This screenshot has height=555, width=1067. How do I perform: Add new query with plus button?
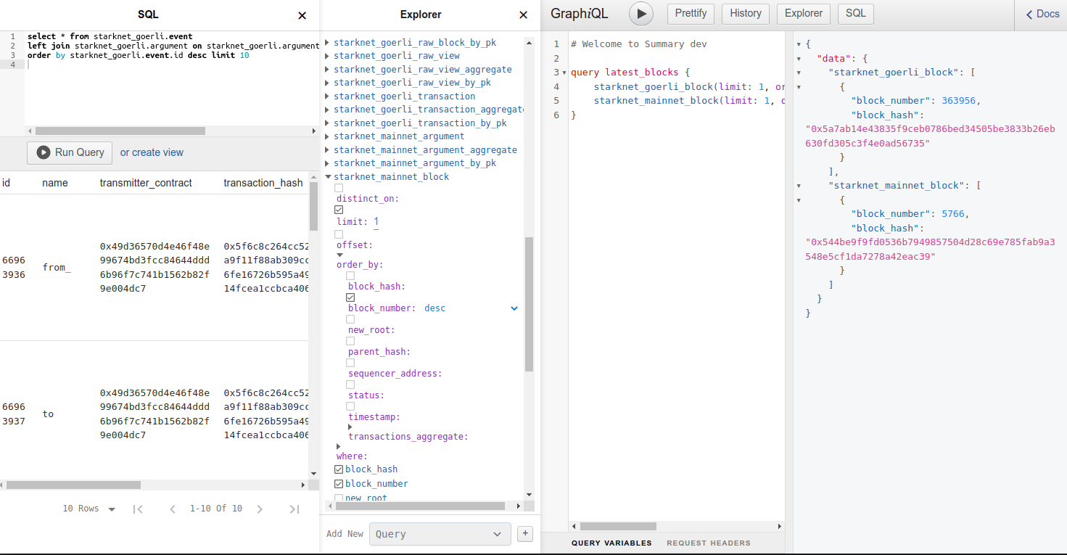tap(525, 534)
